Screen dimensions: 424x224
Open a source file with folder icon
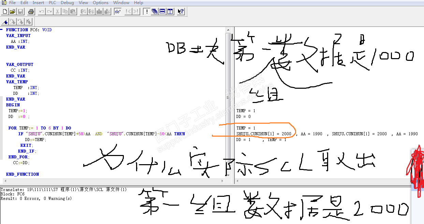[x=13, y=12]
